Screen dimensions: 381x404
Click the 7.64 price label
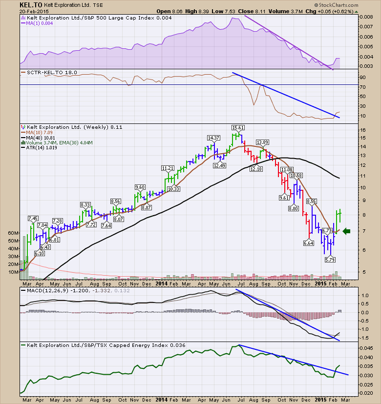pos(106,226)
